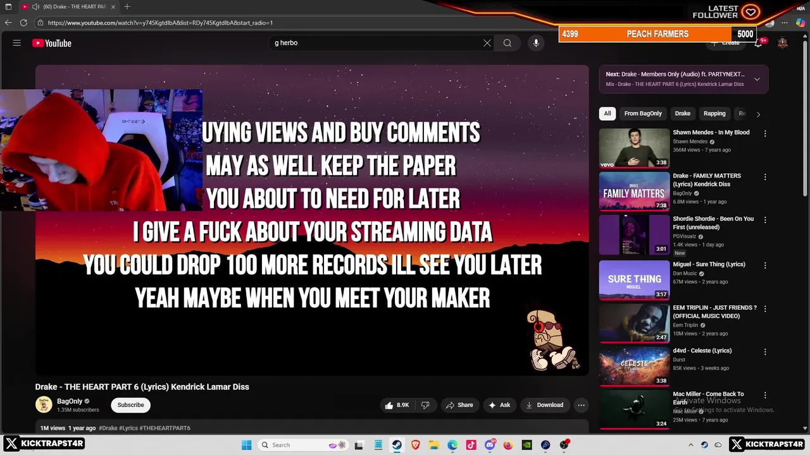Open more actions for the video

pyautogui.click(x=581, y=405)
